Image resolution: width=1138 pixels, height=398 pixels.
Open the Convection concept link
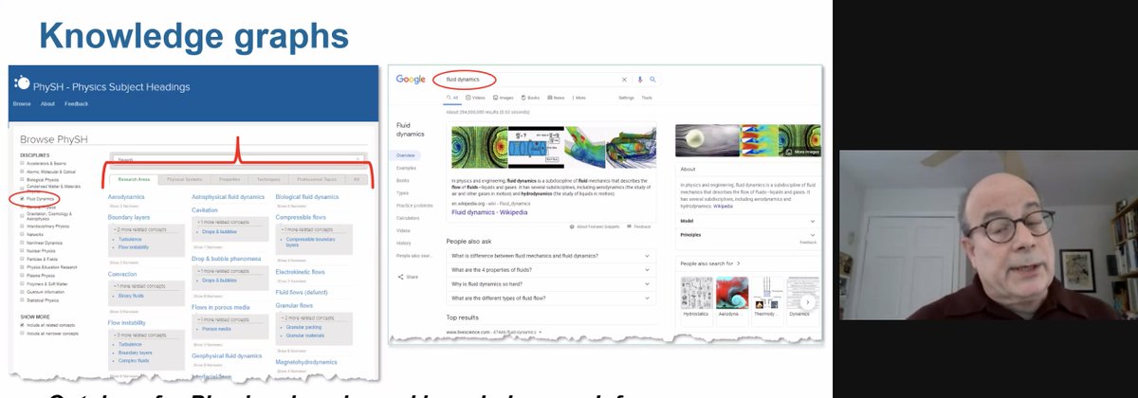pos(124,275)
